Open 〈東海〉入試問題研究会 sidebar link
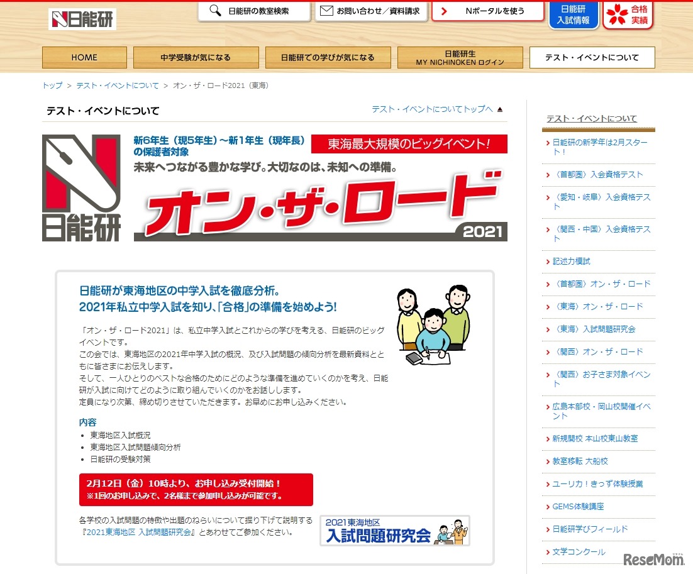Screen dimensions: 693x574 [594, 329]
